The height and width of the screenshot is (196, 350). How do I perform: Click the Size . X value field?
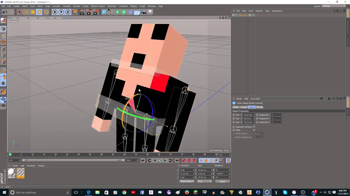coord(248,115)
